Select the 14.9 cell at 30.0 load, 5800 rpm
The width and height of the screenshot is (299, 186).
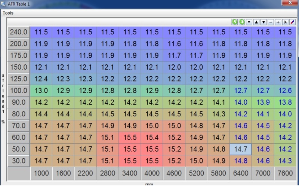[219, 161]
